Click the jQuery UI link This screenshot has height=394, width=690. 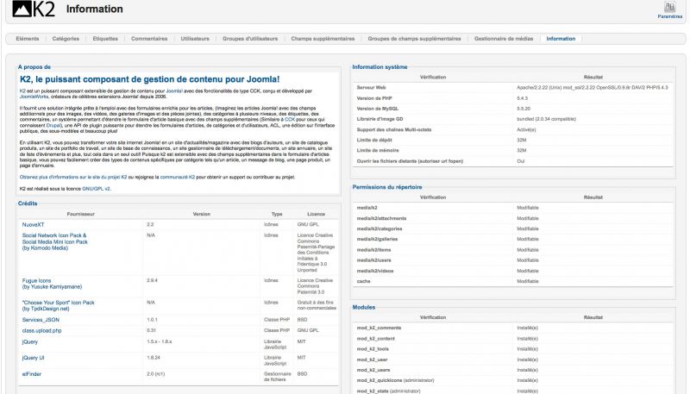point(33,358)
